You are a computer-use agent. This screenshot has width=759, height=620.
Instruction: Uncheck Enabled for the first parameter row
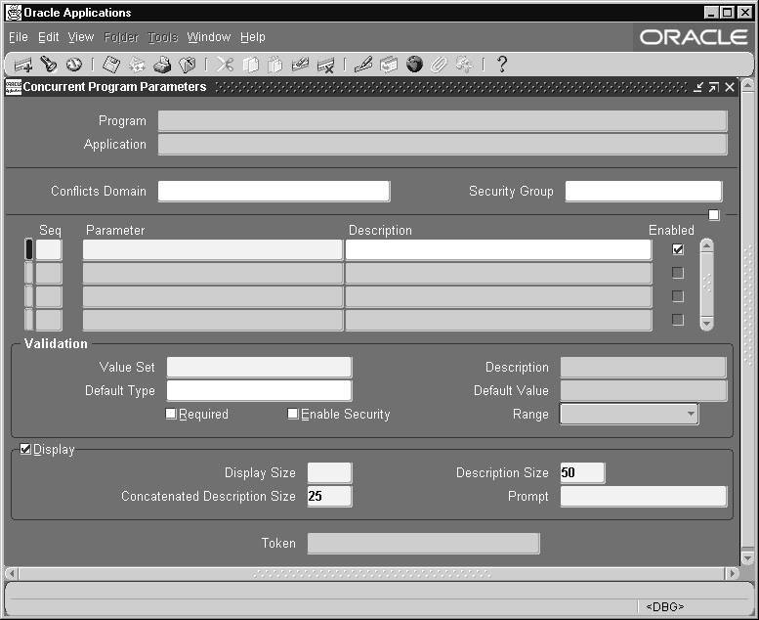(678, 249)
